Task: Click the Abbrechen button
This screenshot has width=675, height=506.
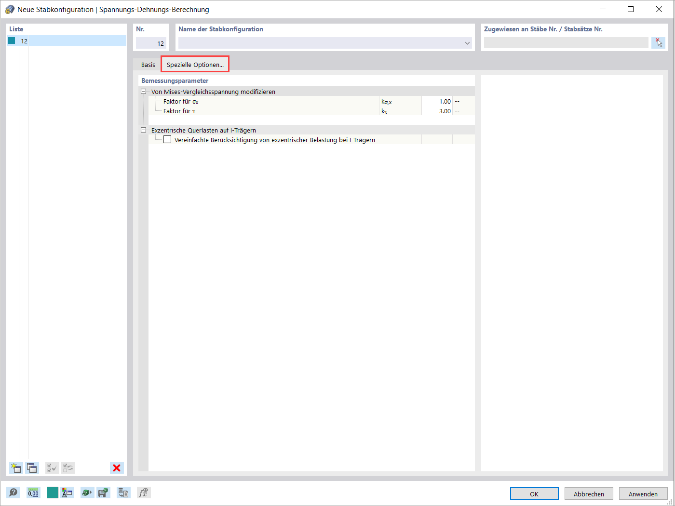Action: (589, 494)
